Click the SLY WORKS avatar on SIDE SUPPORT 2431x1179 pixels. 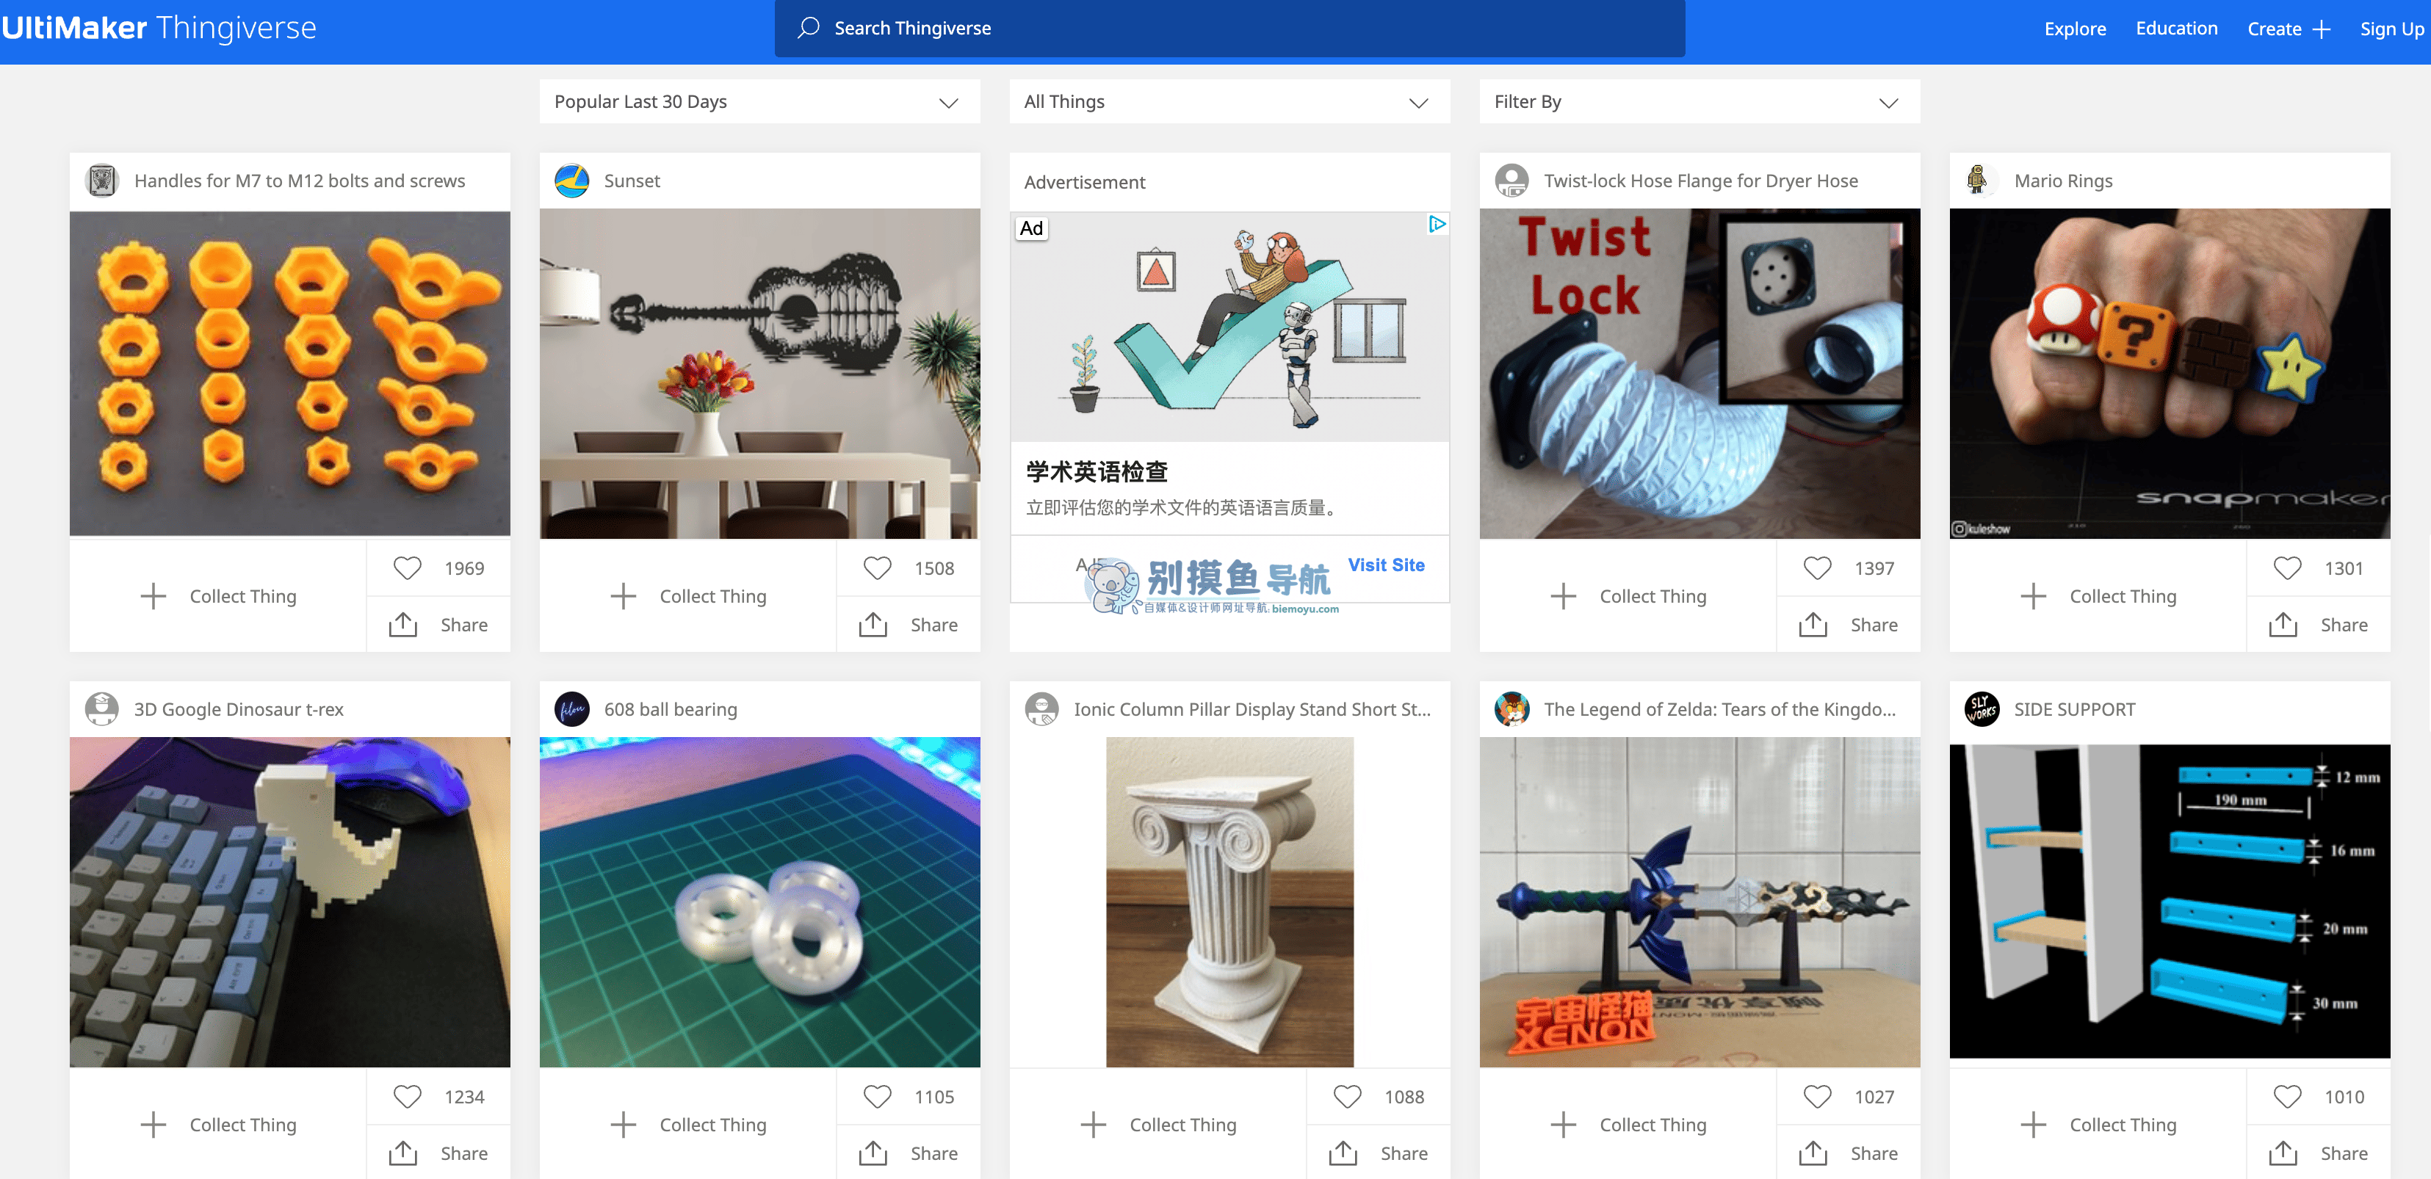coord(1982,708)
